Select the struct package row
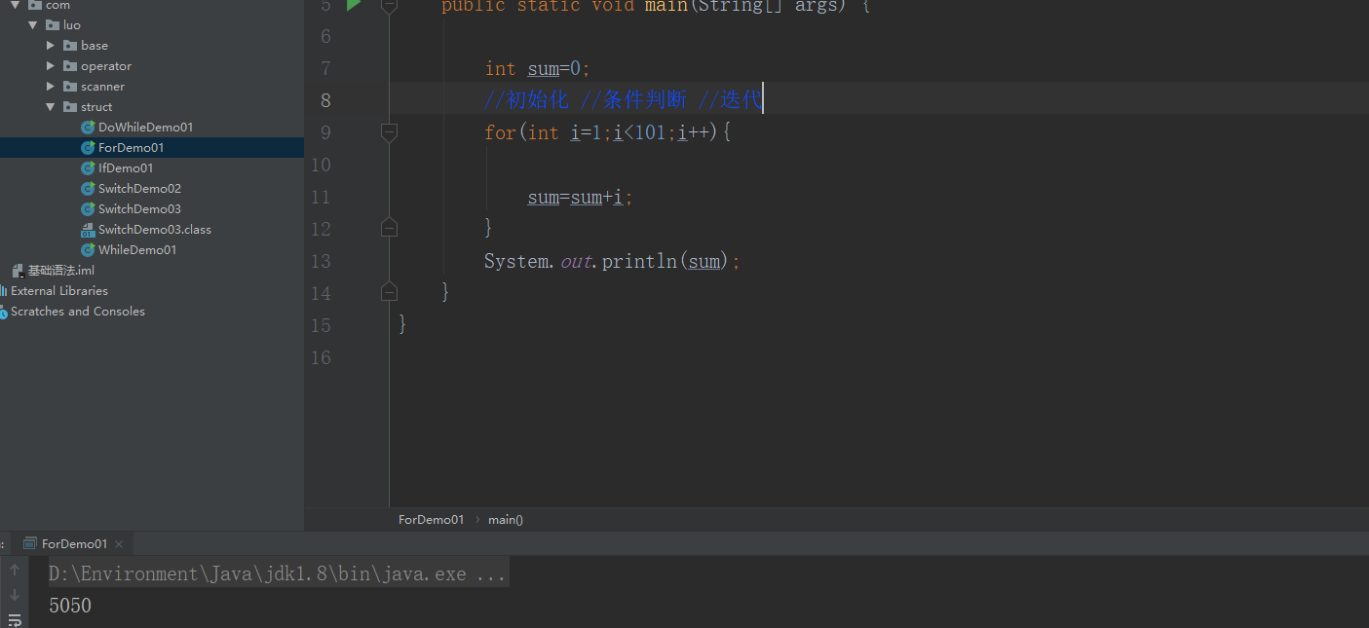 (152, 107)
